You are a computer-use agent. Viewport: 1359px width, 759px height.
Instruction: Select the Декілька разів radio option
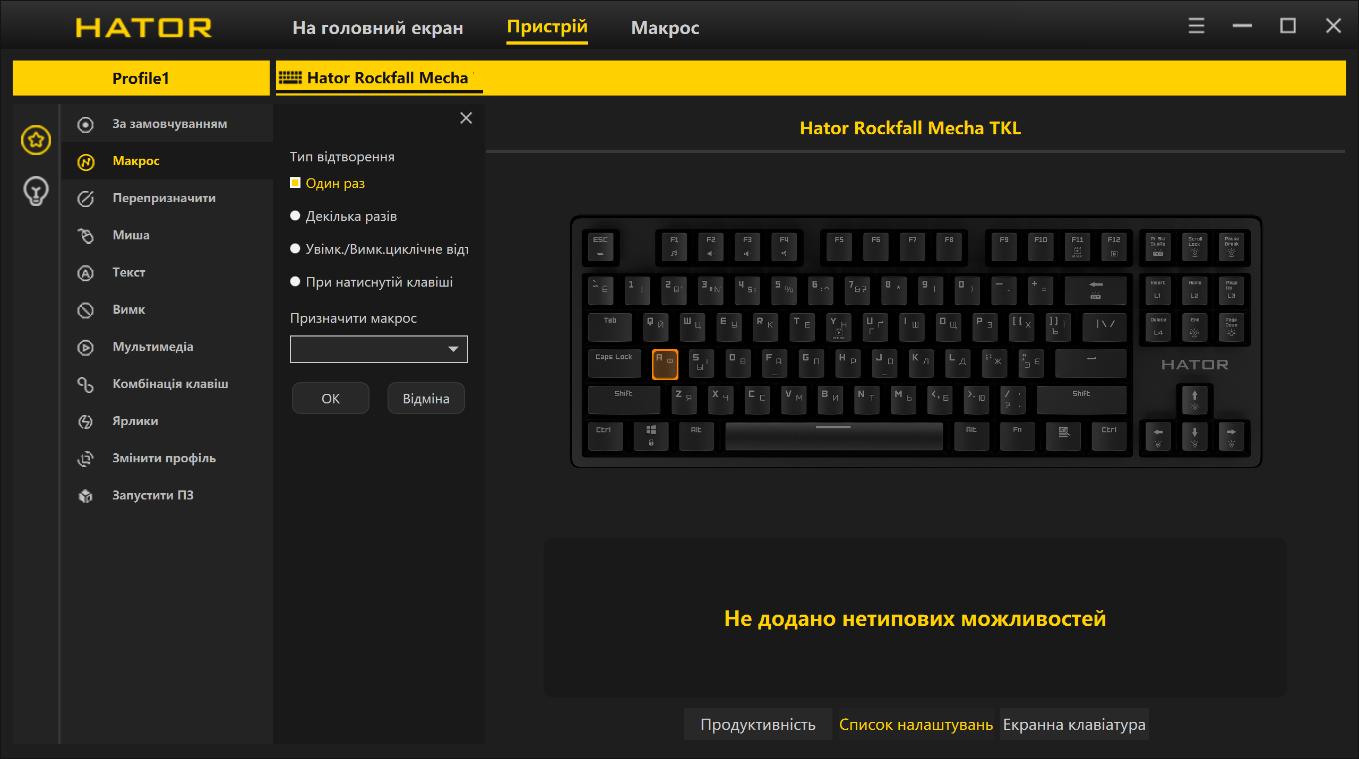[295, 216]
